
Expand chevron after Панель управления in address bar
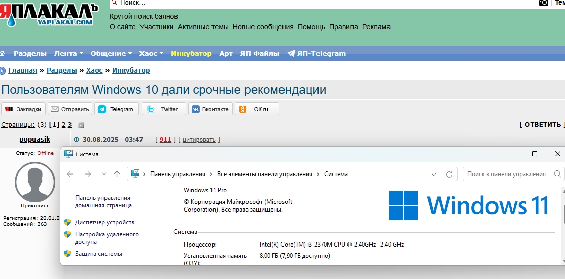point(211,174)
